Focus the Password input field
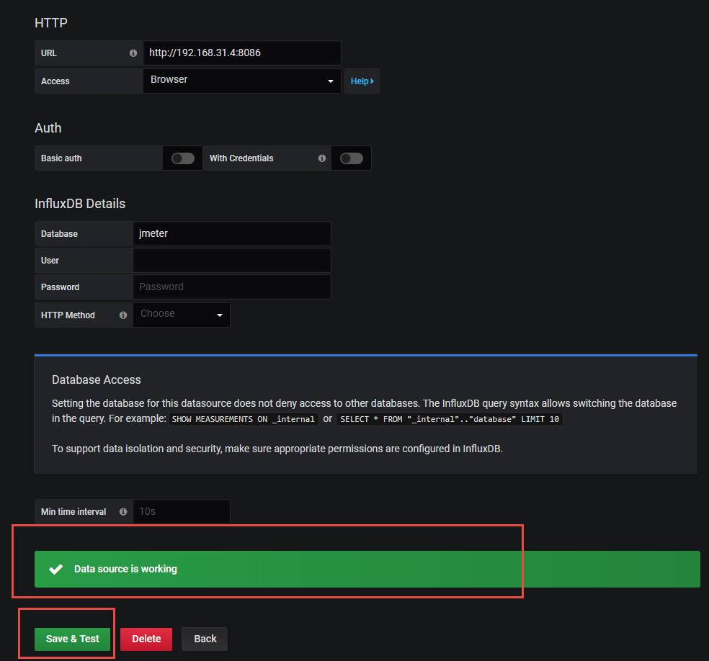 (x=231, y=287)
